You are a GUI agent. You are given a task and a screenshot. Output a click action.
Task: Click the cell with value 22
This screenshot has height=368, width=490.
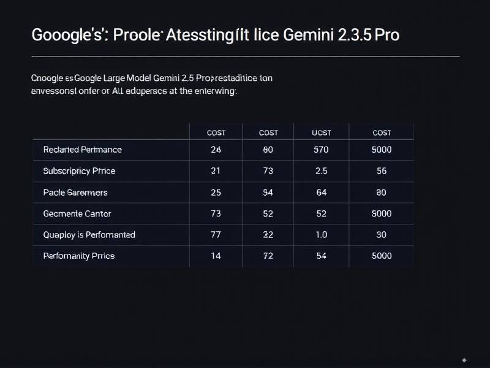[x=268, y=235]
